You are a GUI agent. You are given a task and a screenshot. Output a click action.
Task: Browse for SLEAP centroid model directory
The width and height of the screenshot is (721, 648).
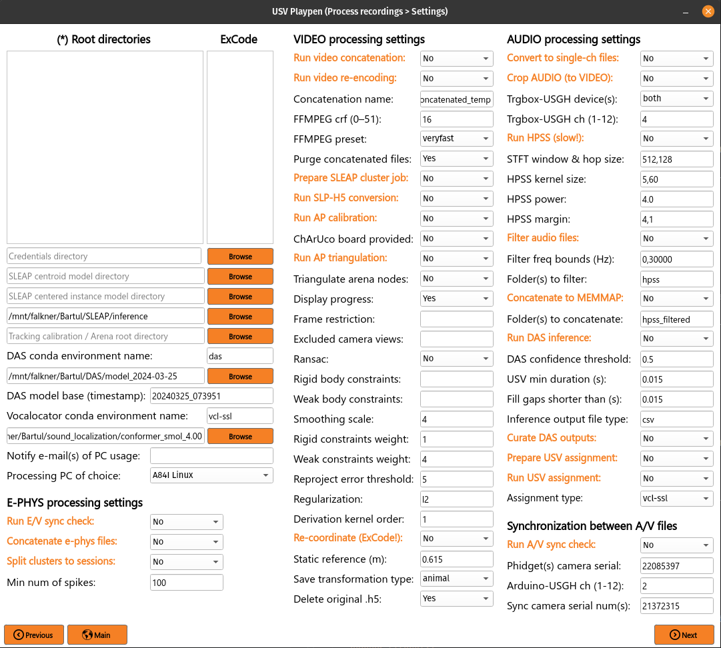pyautogui.click(x=240, y=276)
